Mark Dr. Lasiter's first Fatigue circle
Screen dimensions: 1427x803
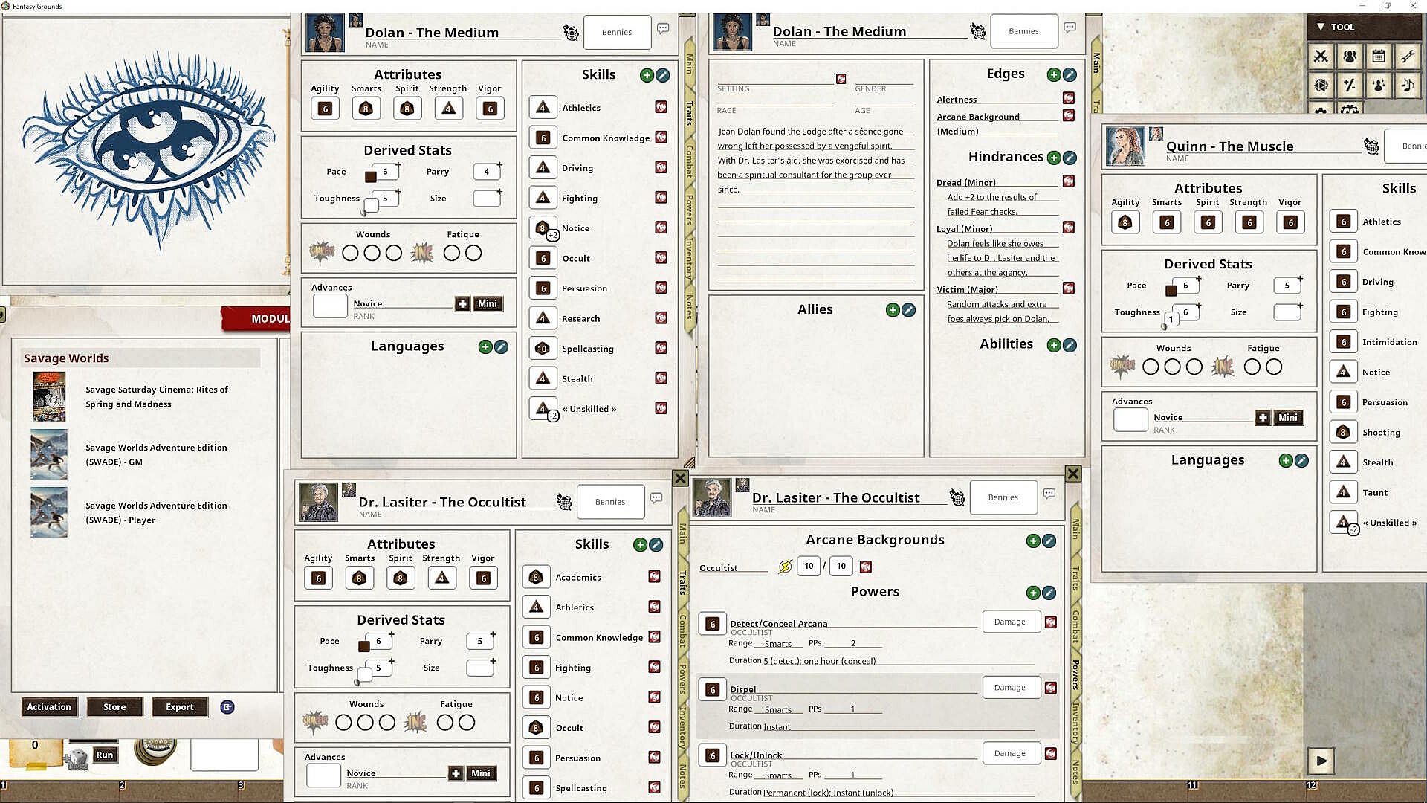pos(444,723)
